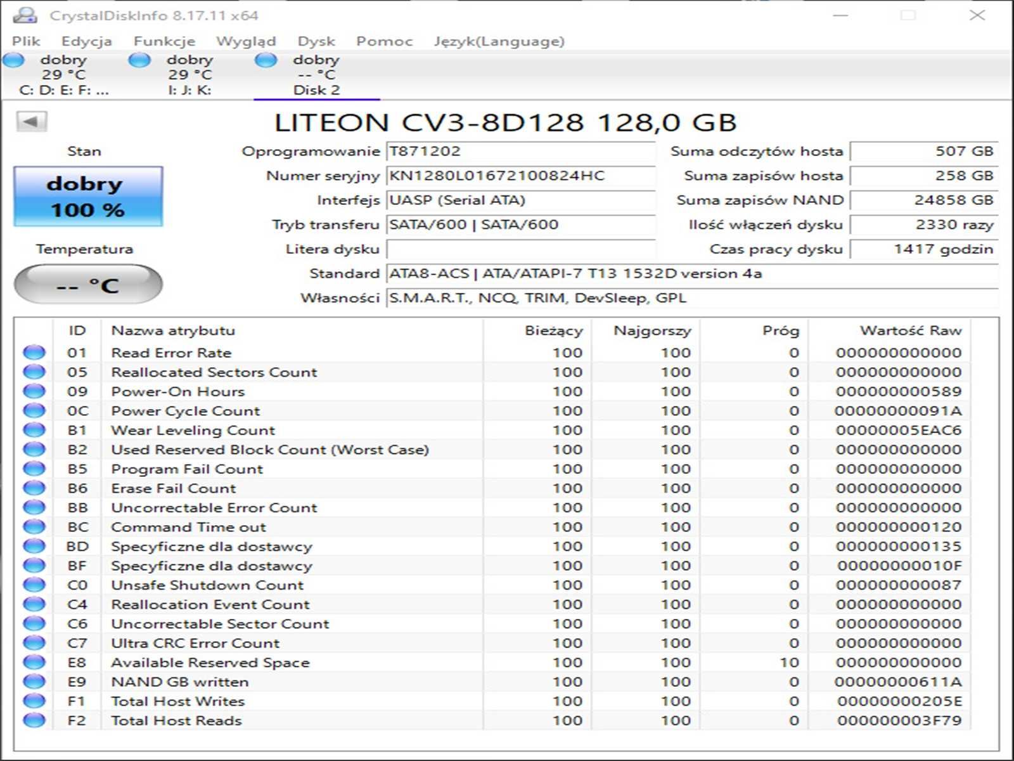Click the status orb for Ultra CRC Error Count
The image size is (1014, 761).
click(x=34, y=642)
